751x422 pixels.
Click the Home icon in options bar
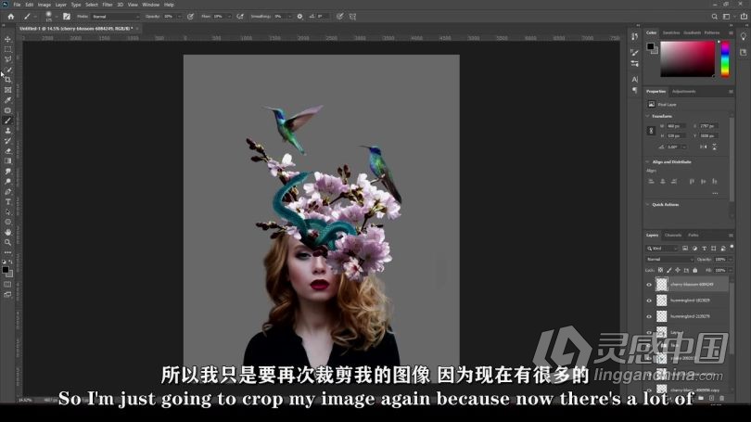click(x=10, y=16)
